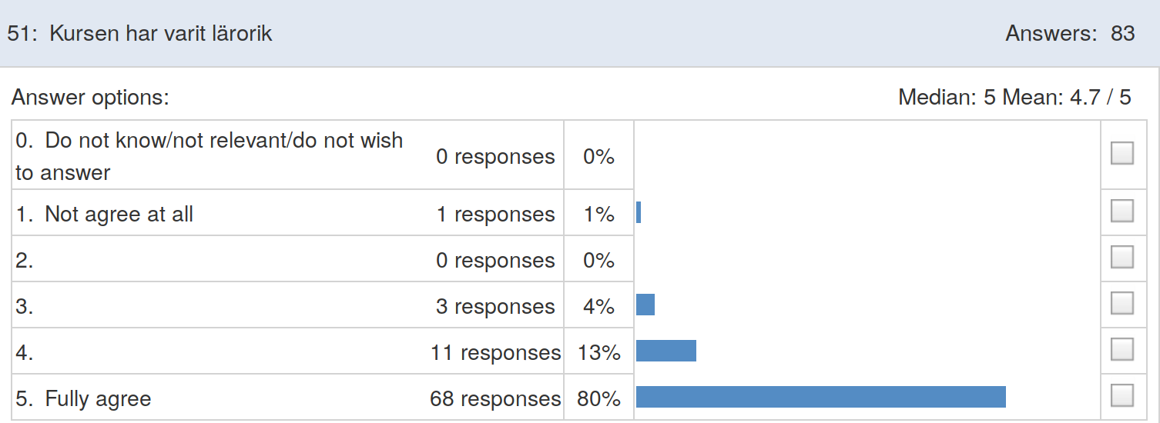Click the '68 responses' cell
Screen dimensions: 1160x423
coord(495,399)
